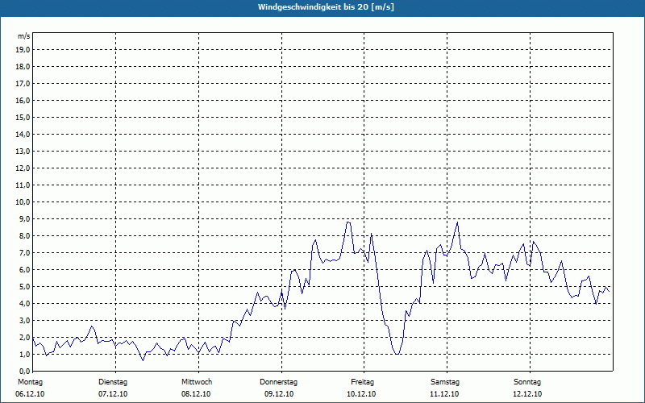Click the 'Mittwoch' day label

coord(197,382)
